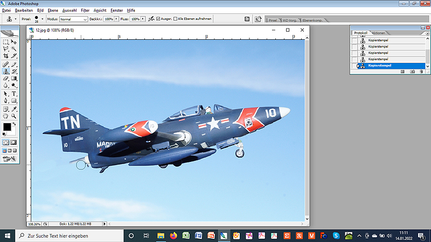Select the Slice tool
This screenshot has width=431, height=242.
[x=14, y=56]
